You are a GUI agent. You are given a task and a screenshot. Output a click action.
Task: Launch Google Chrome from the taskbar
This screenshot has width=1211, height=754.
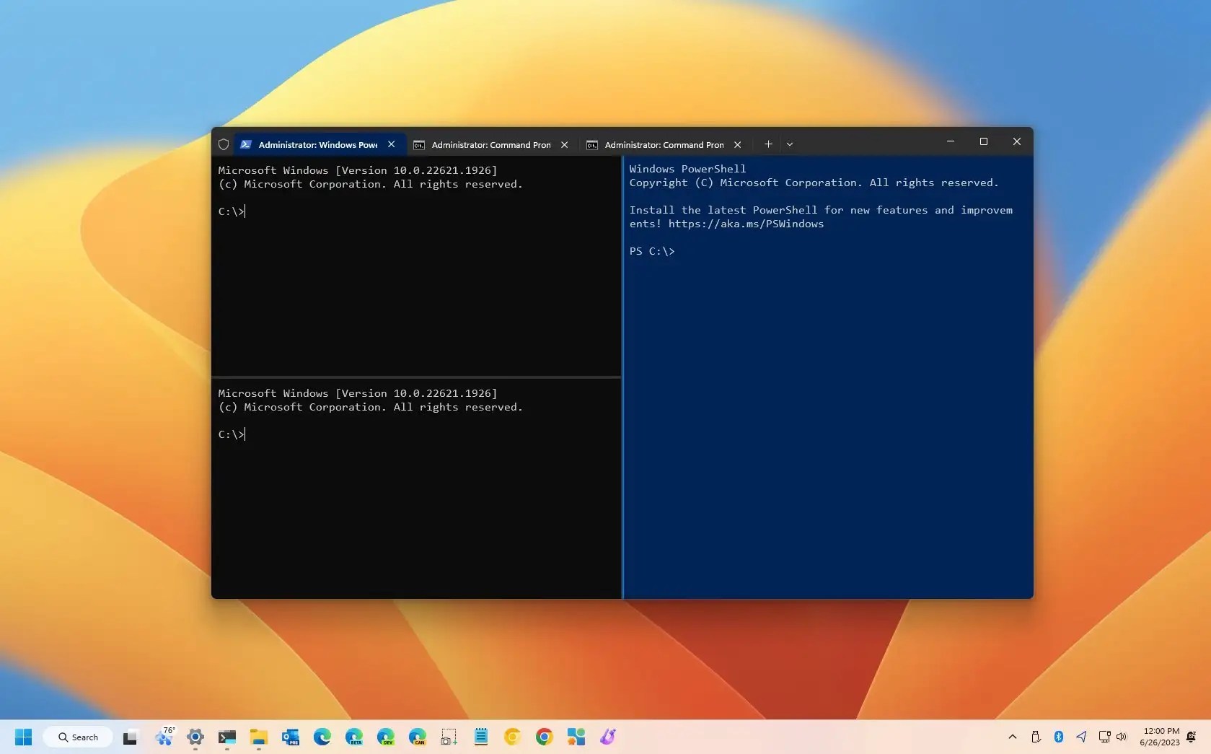coord(545,737)
